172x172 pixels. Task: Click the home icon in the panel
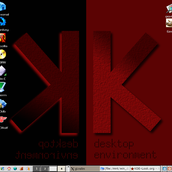pyautogui.click(x=9, y=169)
